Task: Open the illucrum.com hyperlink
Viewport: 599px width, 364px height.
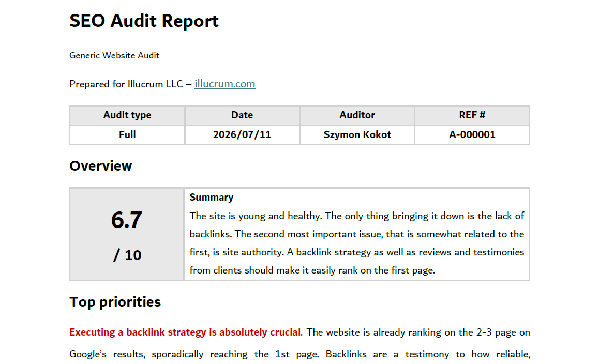Action: pyautogui.click(x=224, y=84)
